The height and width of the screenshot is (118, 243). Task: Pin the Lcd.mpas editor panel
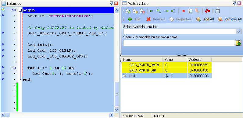[111, 3]
